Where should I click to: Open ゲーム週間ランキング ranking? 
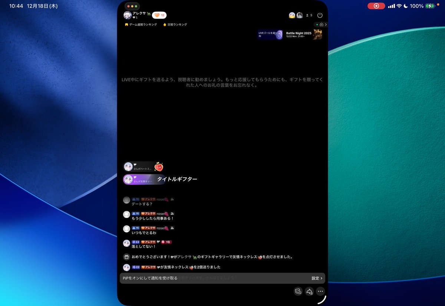[x=141, y=24]
